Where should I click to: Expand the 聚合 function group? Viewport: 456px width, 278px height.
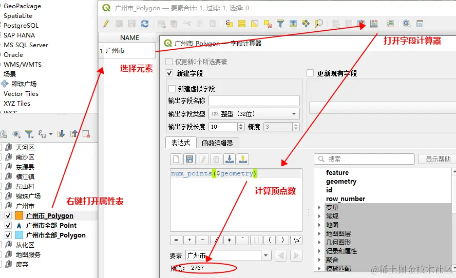[x=319, y=260]
